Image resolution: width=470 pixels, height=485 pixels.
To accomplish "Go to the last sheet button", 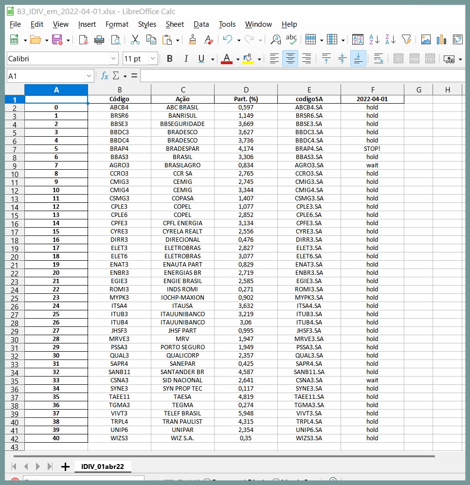I will [x=50, y=467].
